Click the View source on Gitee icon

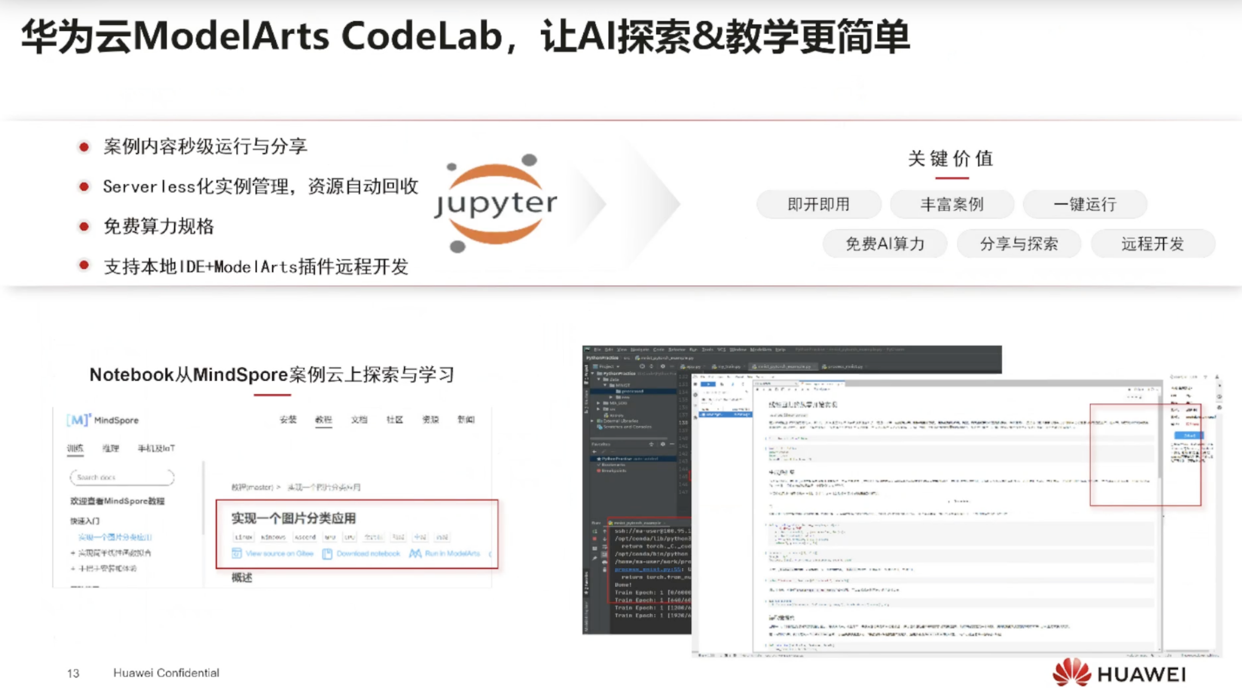237,553
